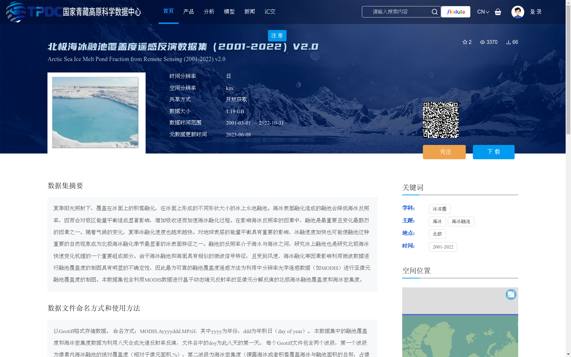The width and height of the screenshot is (571, 357).
Task: Click the spatial location map
Action: click(x=460, y=322)
